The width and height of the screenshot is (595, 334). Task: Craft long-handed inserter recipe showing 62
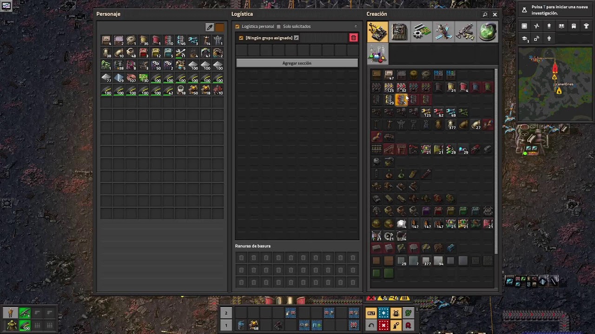pyautogui.click(x=439, y=112)
